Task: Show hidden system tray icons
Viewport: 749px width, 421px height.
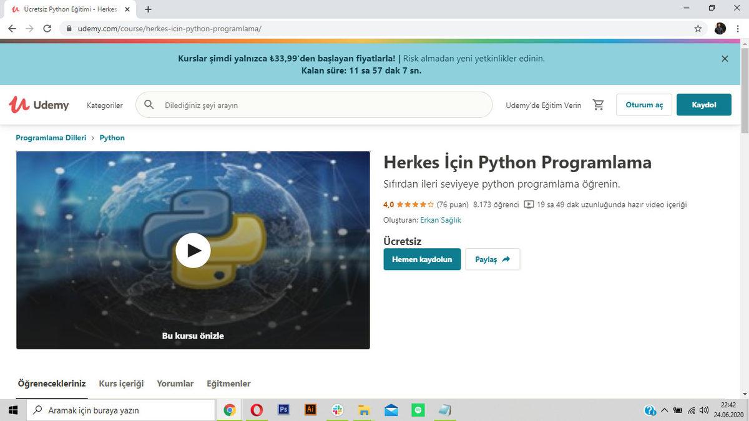Action: (x=664, y=410)
